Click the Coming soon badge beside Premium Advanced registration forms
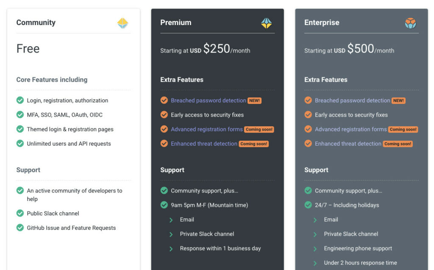 (x=259, y=129)
